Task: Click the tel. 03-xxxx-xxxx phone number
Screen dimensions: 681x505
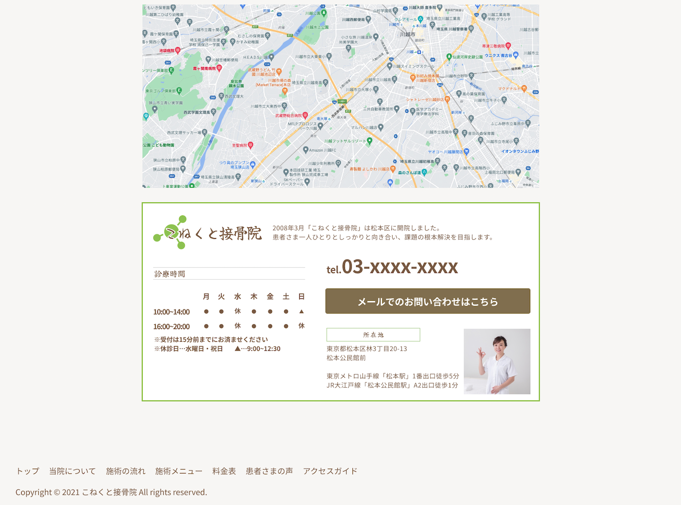Action: [x=392, y=267]
